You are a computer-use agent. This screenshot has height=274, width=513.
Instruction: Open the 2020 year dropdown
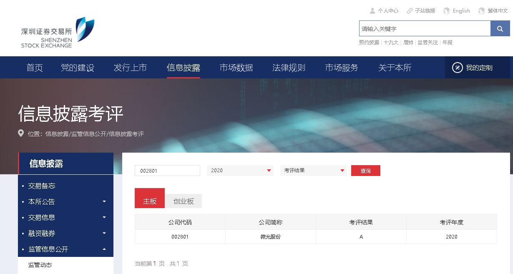click(x=240, y=171)
